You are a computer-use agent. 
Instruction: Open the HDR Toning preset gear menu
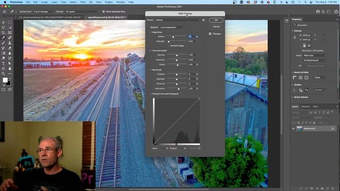point(203,20)
